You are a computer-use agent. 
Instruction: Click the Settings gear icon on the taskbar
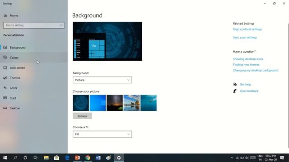click(x=119, y=158)
